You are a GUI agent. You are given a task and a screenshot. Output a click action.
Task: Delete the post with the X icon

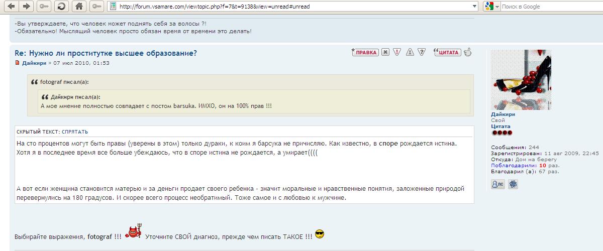(385, 52)
